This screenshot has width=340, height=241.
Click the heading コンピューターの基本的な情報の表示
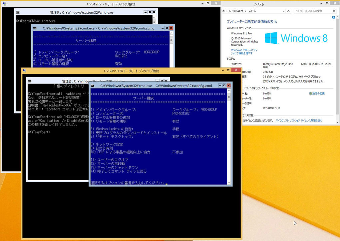[x=251, y=21]
